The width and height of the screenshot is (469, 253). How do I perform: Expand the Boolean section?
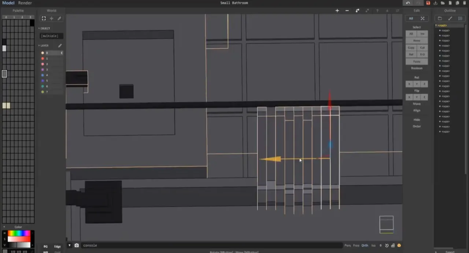pos(417,68)
